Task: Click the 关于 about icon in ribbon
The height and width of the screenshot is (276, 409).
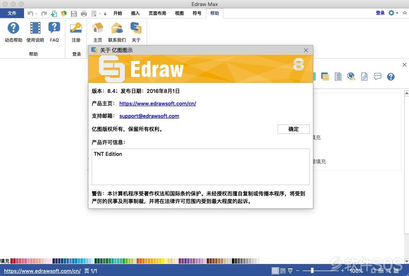Action: click(x=136, y=28)
